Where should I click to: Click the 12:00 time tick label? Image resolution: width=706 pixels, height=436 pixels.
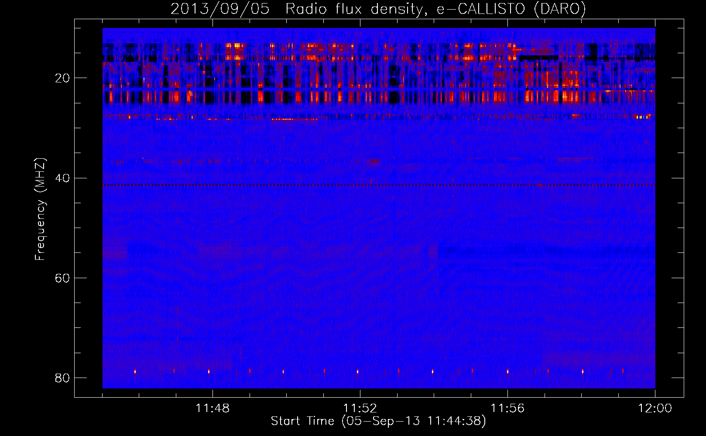click(x=655, y=409)
